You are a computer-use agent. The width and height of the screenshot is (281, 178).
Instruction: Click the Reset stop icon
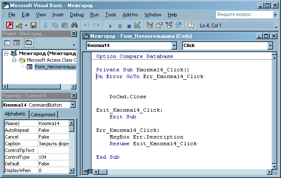pyautogui.click(x=129, y=26)
